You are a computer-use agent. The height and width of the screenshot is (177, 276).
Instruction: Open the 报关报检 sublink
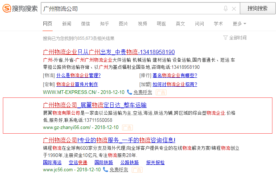point(155,162)
